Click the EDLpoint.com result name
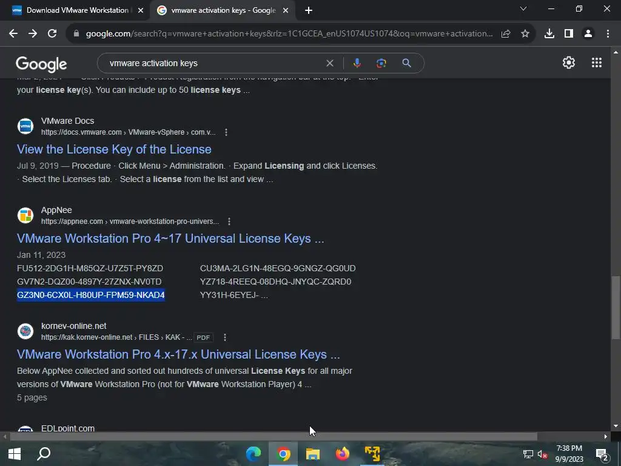The height and width of the screenshot is (466, 621). tap(68, 428)
